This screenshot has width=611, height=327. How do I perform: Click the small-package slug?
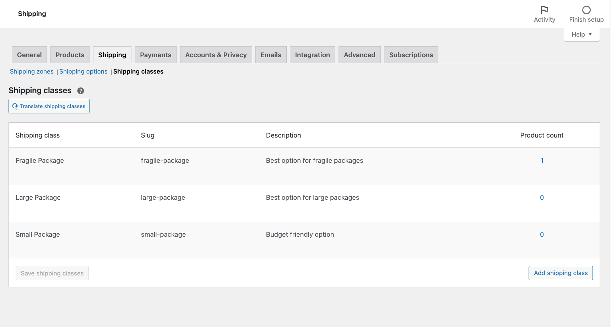pos(163,235)
